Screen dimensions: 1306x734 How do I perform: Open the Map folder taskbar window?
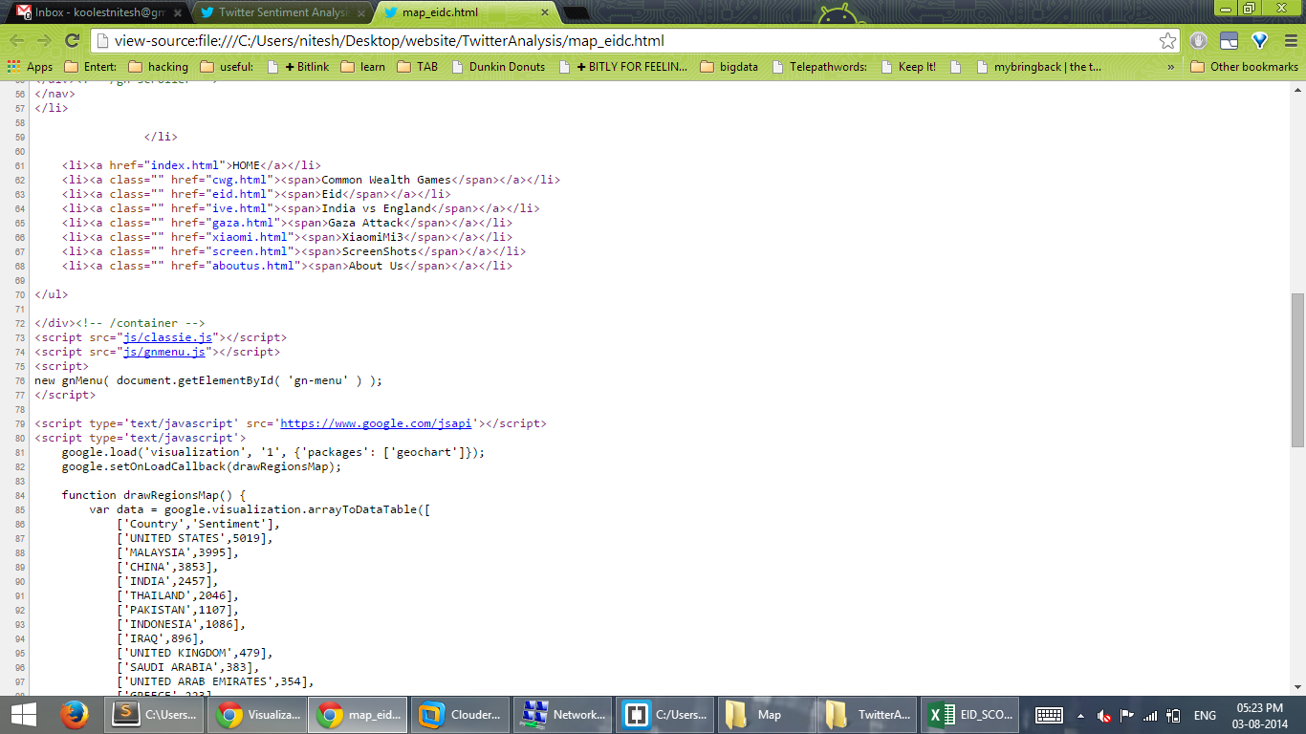tap(767, 715)
